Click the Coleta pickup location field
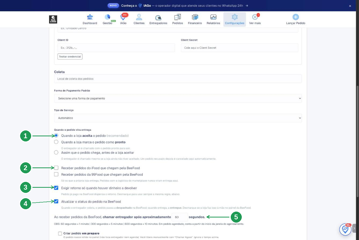Viewport: 359px width, 240px height. (x=178, y=79)
